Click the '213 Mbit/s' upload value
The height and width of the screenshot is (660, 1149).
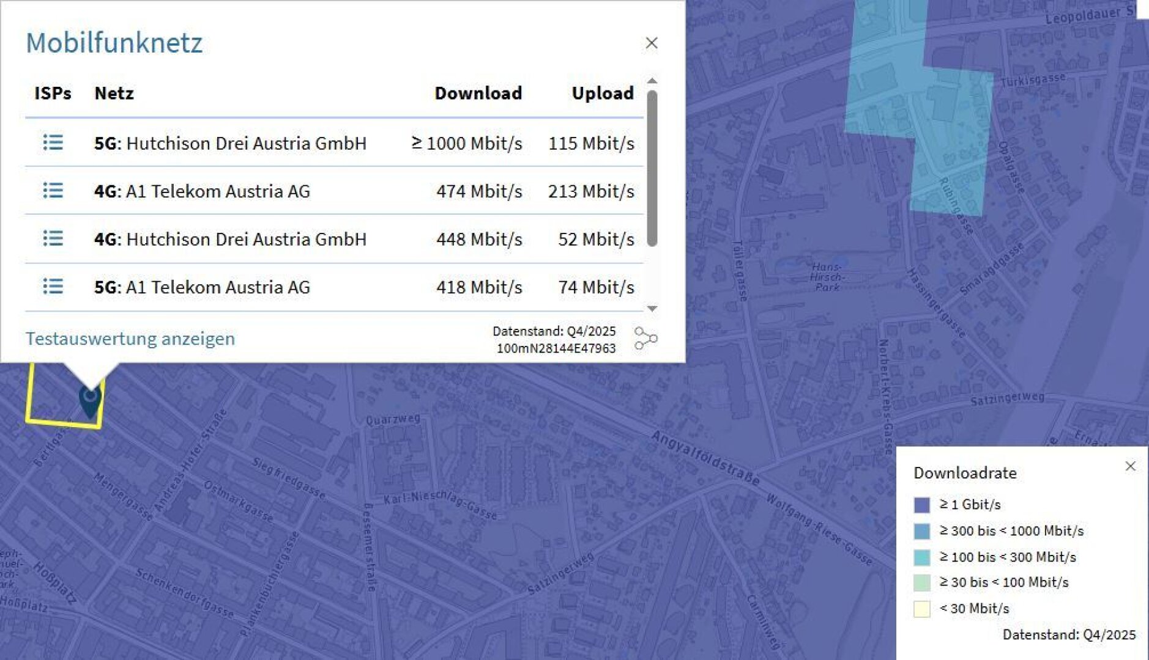pyautogui.click(x=591, y=191)
